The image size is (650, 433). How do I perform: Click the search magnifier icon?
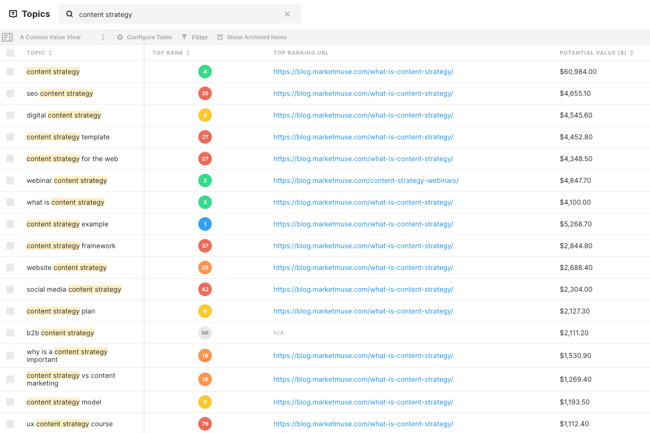click(69, 14)
